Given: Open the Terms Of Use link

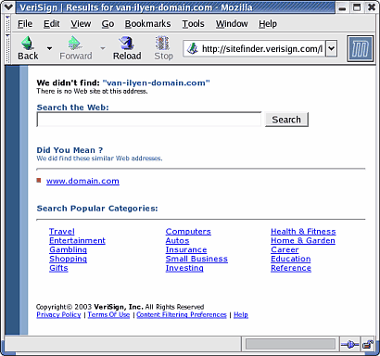Looking at the screenshot, I should click(x=108, y=314).
